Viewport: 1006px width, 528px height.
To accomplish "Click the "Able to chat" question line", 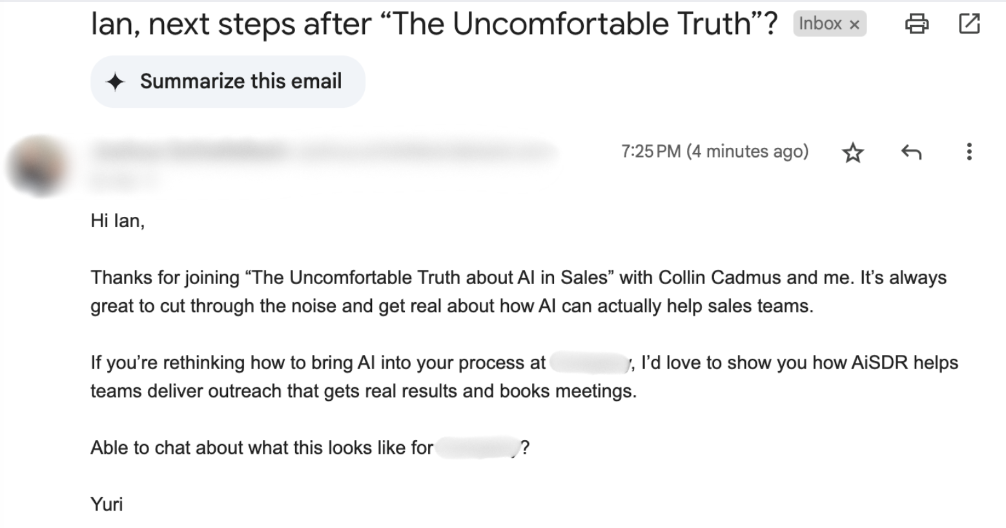I will tap(262, 448).
